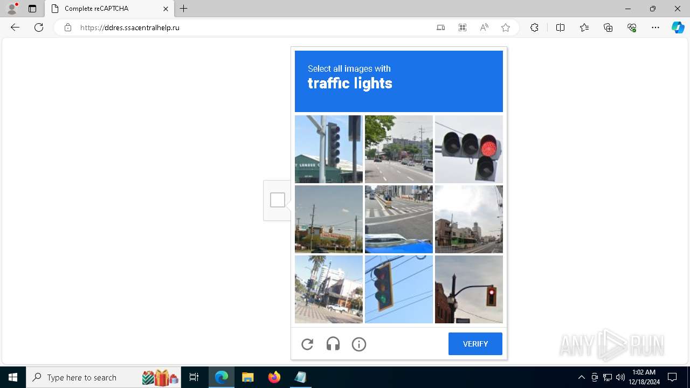The width and height of the screenshot is (690, 388).
Task: Select tile with red traffic light close-up
Action: coord(469,149)
